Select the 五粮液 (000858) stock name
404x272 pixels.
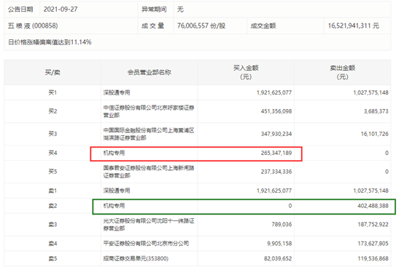[x=33, y=25]
